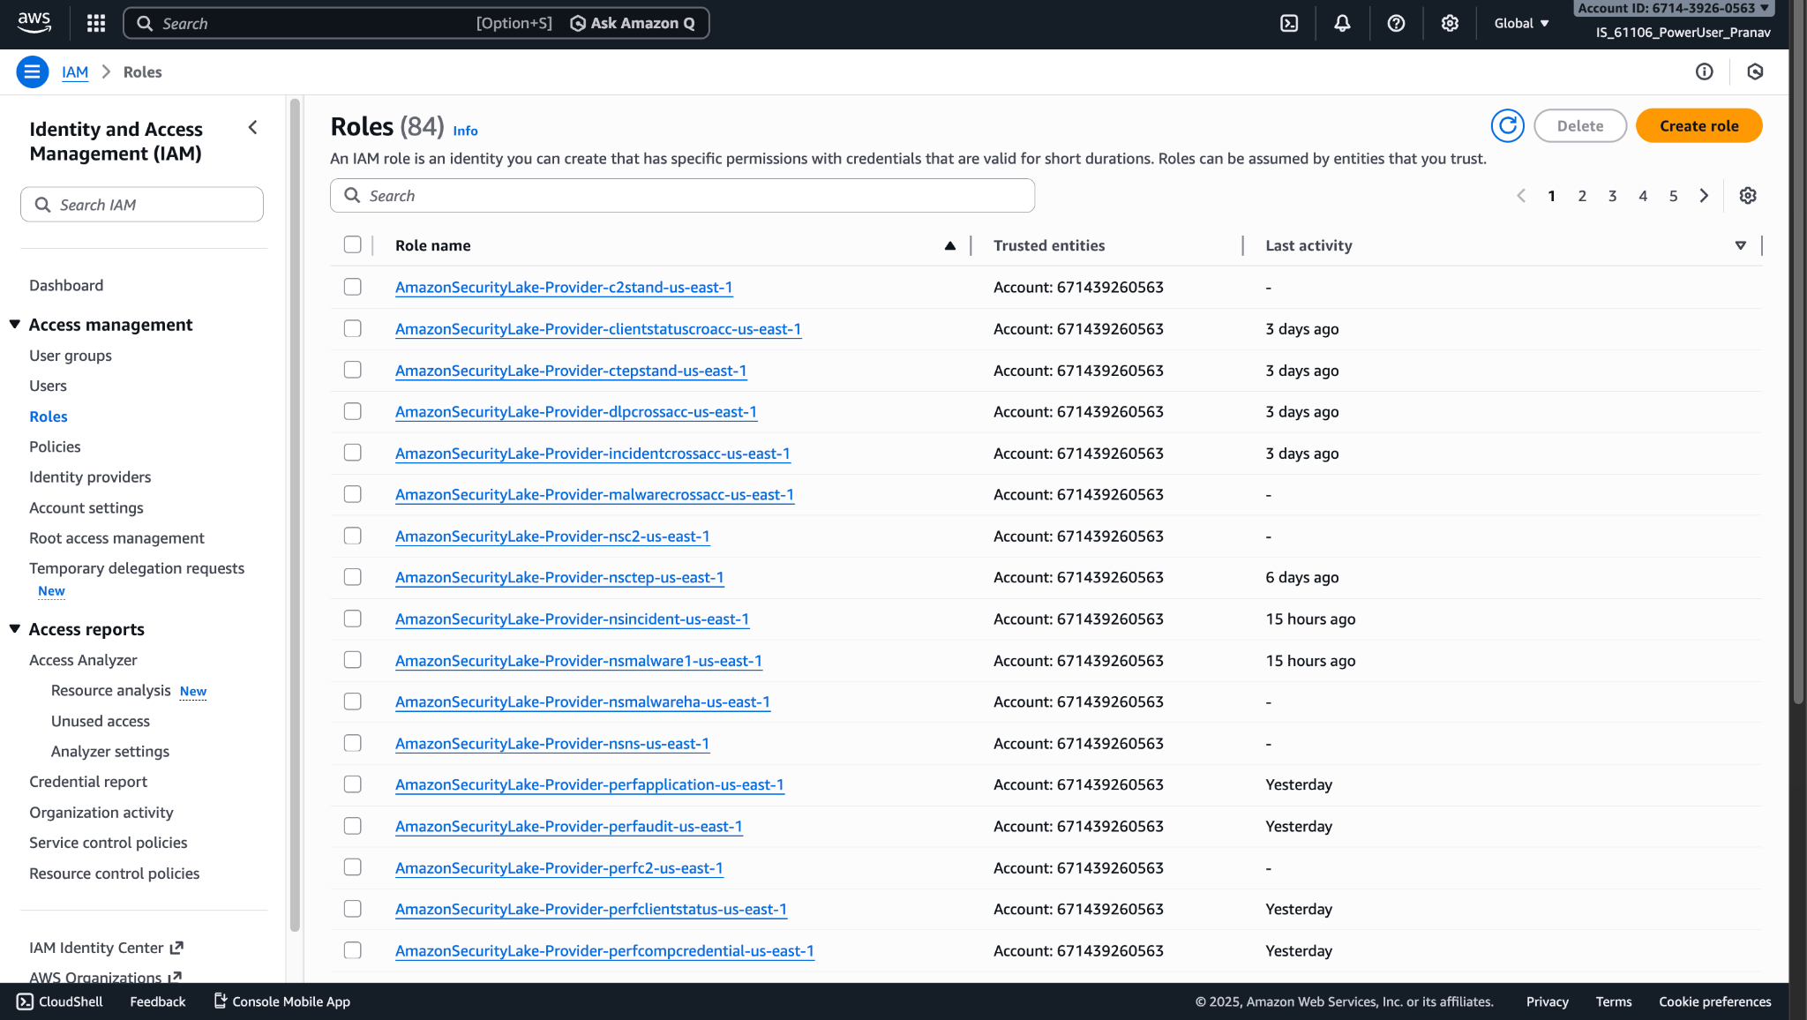The image size is (1807, 1020).
Task: Go to the next page of roles
Action: pos(1704,196)
